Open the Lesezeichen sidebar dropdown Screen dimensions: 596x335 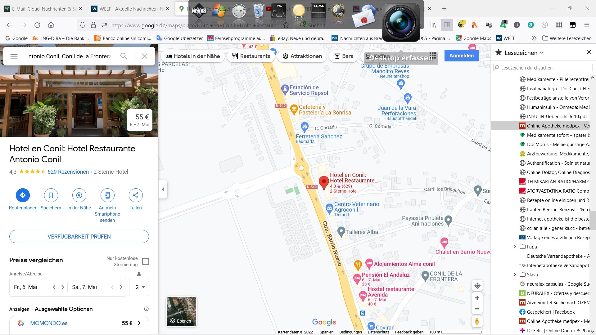pyautogui.click(x=524, y=53)
